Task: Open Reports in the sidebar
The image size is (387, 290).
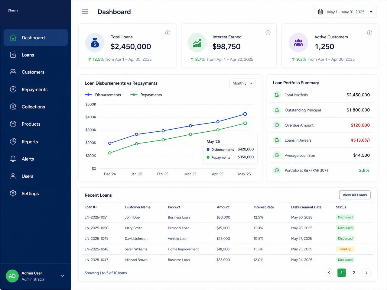Action: tap(36, 142)
